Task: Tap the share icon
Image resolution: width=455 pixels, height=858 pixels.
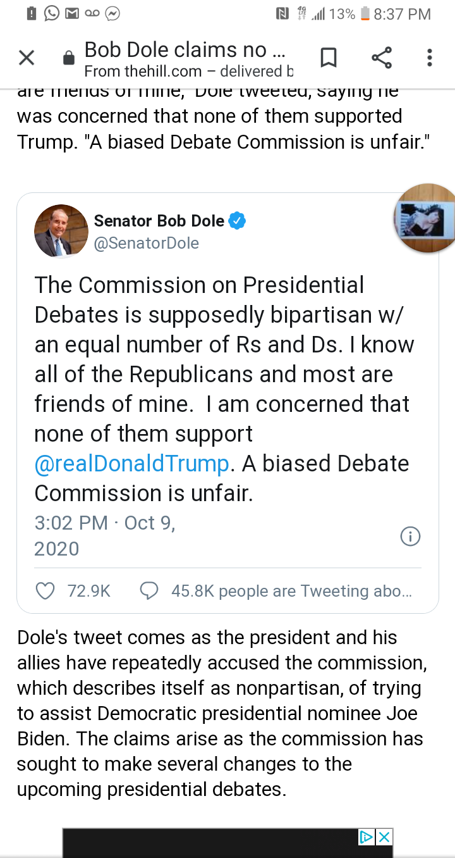Action: pyautogui.click(x=381, y=58)
